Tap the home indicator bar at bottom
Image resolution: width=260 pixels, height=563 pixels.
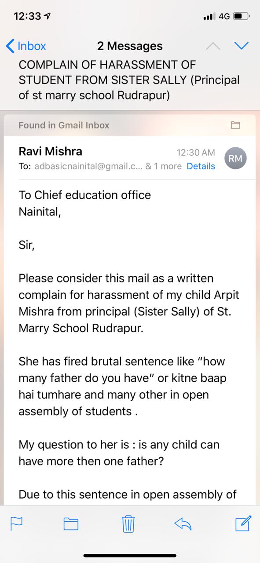click(130, 555)
